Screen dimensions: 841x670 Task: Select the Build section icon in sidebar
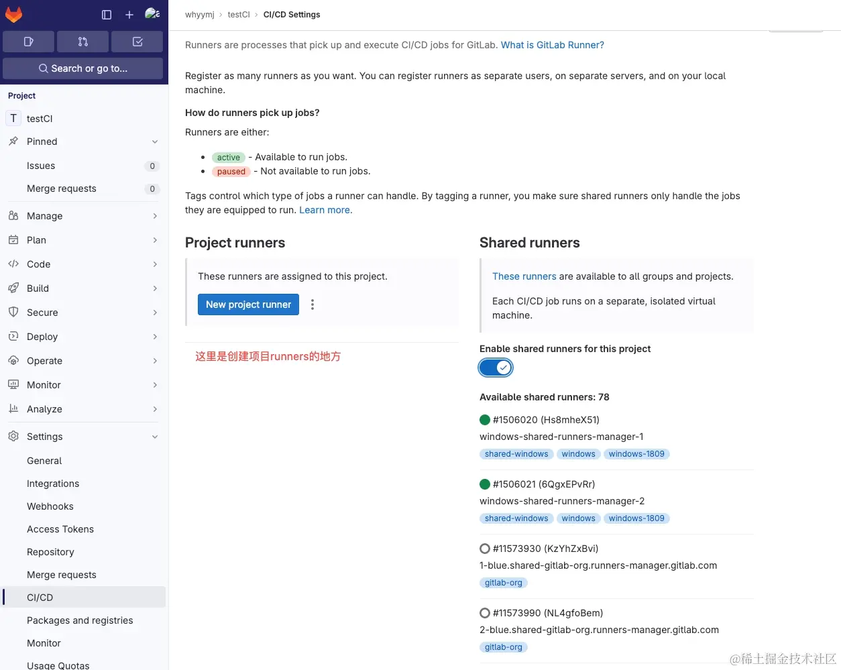click(x=13, y=288)
